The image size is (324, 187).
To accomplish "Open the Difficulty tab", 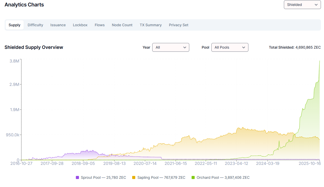I will tap(35, 25).
